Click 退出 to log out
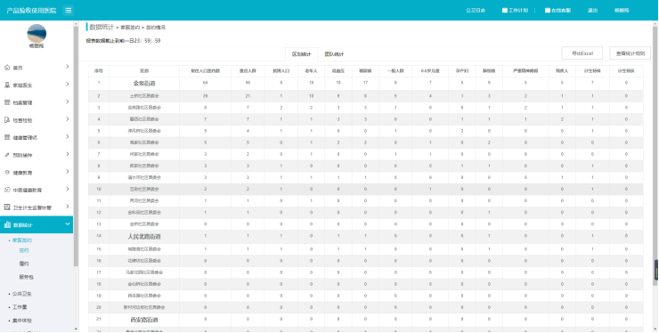The image size is (659, 333). tap(592, 11)
